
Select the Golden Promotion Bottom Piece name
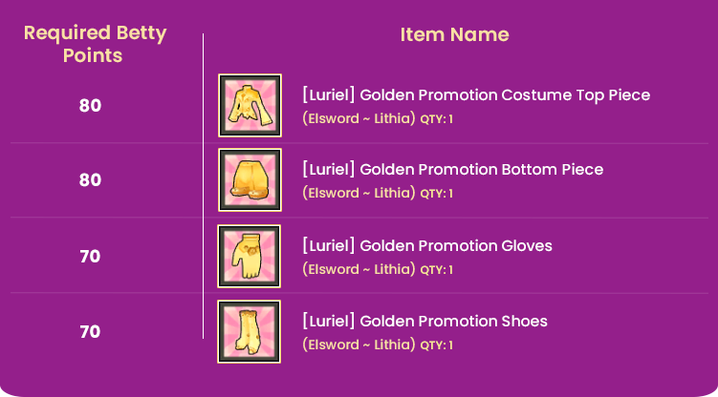click(452, 170)
